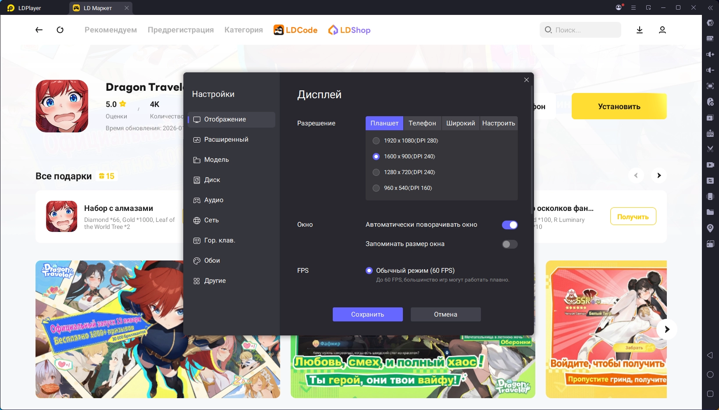Screen dimensions: 719x410
Task: Advance the screenshot carousel with the right arrow
Action: coord(667,329)
